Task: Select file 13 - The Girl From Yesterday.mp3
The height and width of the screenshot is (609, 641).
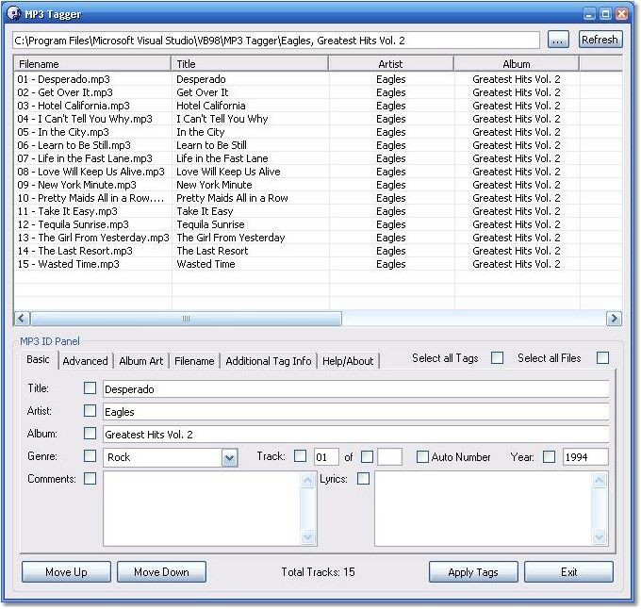Action: click(x=93, y=238)
